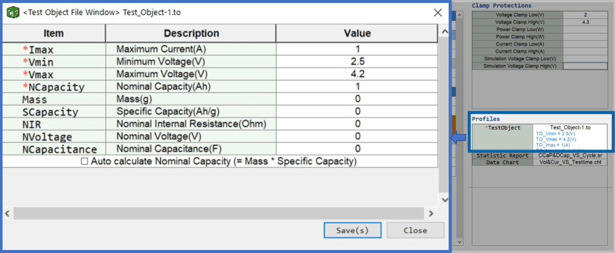Select the Maximum Voltage value 4.2

(x=357, y=74)
